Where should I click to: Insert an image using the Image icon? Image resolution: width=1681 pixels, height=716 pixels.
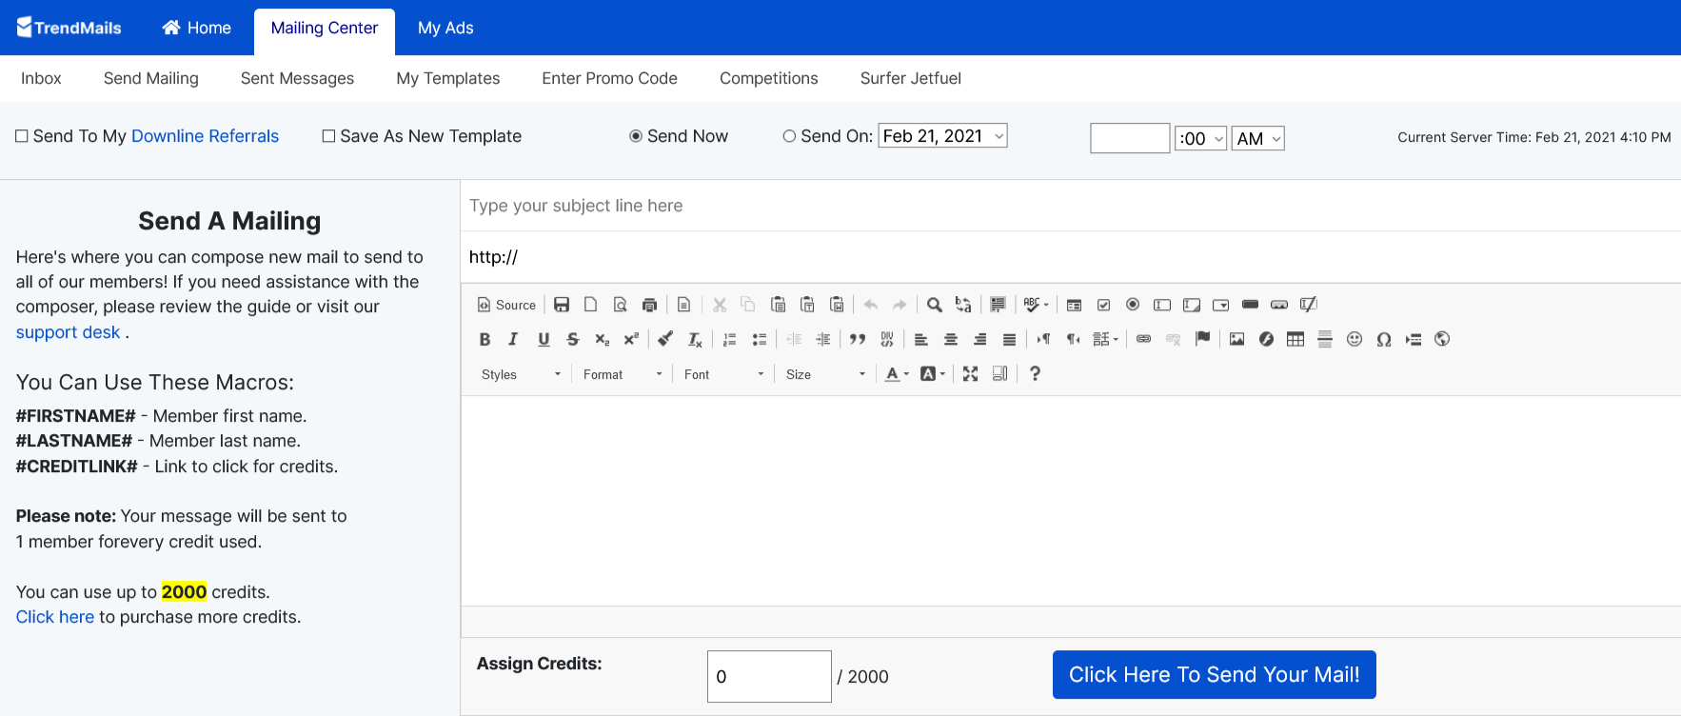tap(1236, 339)
